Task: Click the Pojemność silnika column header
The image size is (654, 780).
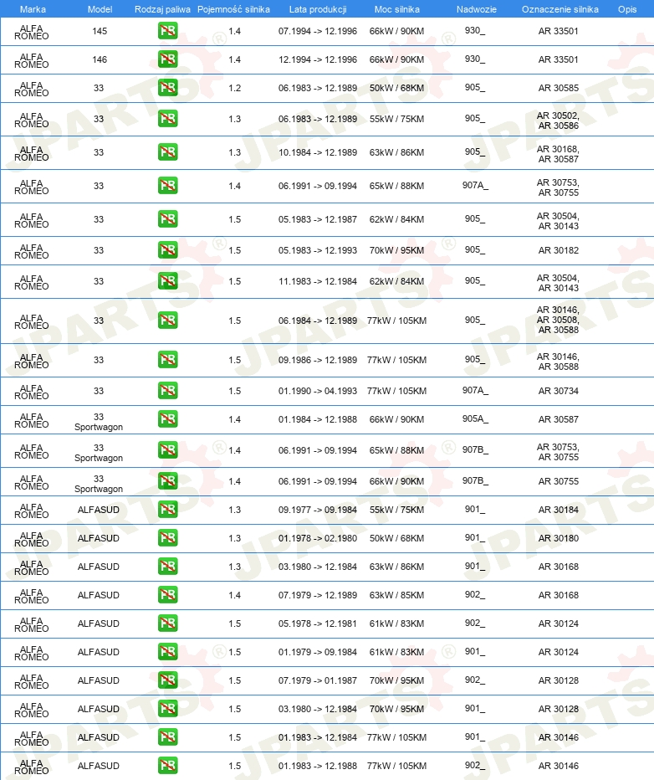Action: point(233,9)
